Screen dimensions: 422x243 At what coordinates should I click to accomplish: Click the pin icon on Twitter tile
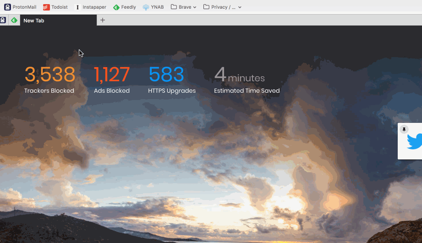pyautogui.click(x=404, y=129)
